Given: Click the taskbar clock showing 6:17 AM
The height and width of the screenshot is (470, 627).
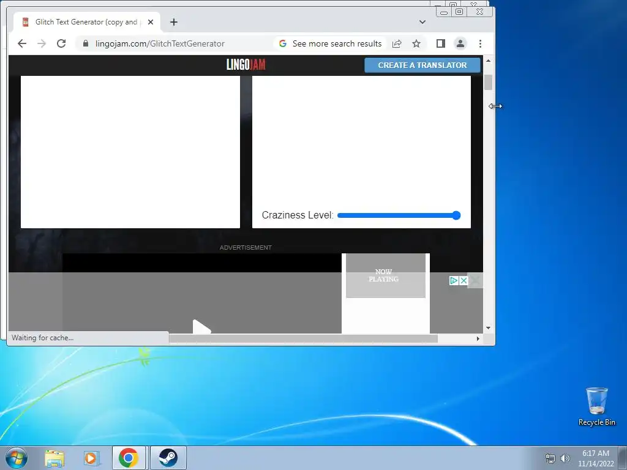Looking at the screenshot, I should tap(595, 458).
